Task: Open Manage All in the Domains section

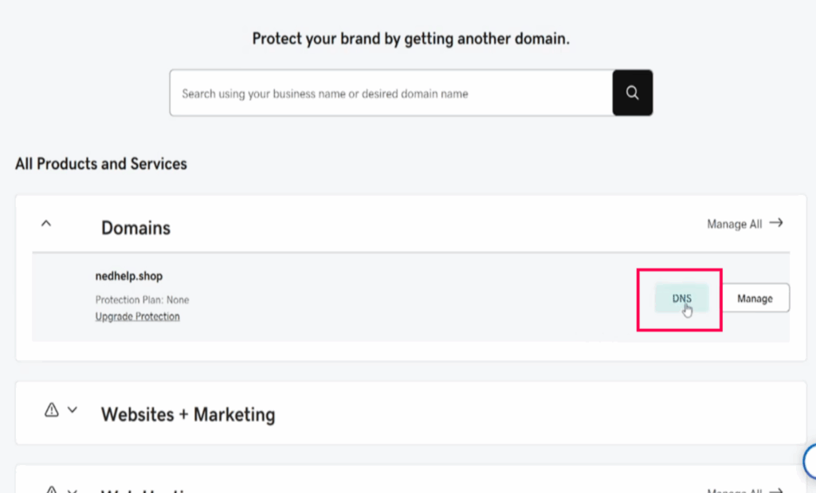Action: point(734,225)
